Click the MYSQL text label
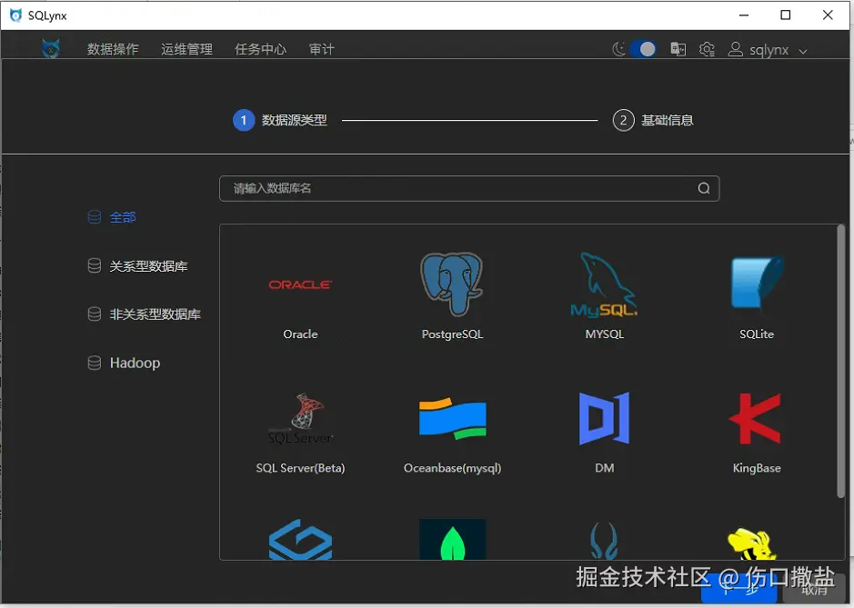854x608 pixels. 604,334
